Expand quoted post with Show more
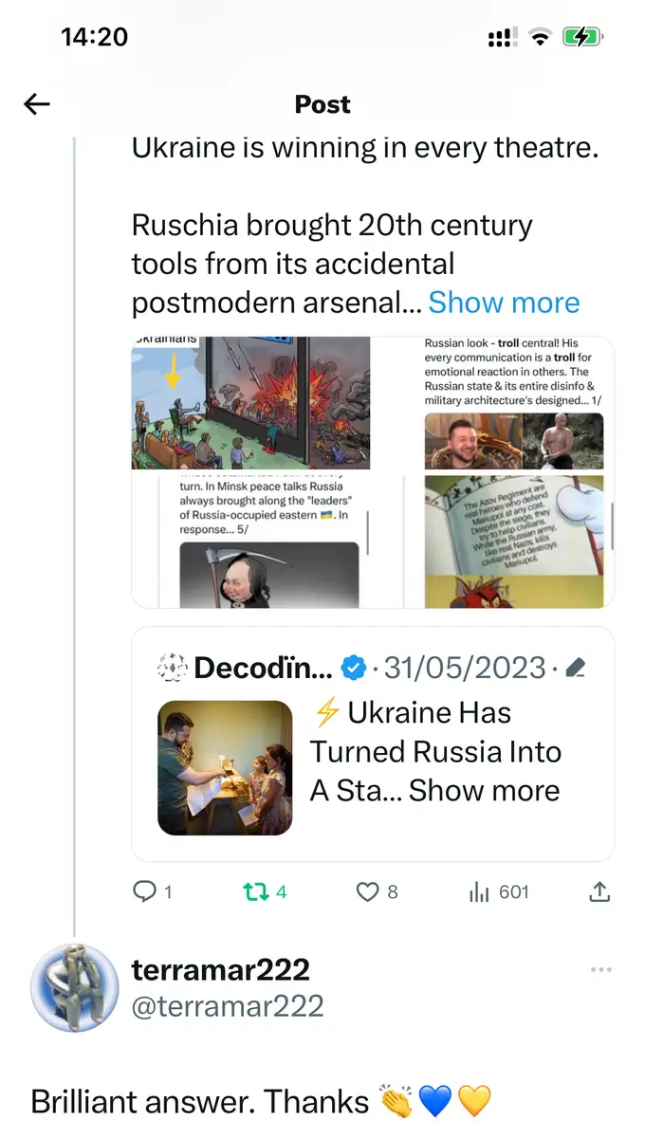The image size is (645, 1138). coord(484,790)
